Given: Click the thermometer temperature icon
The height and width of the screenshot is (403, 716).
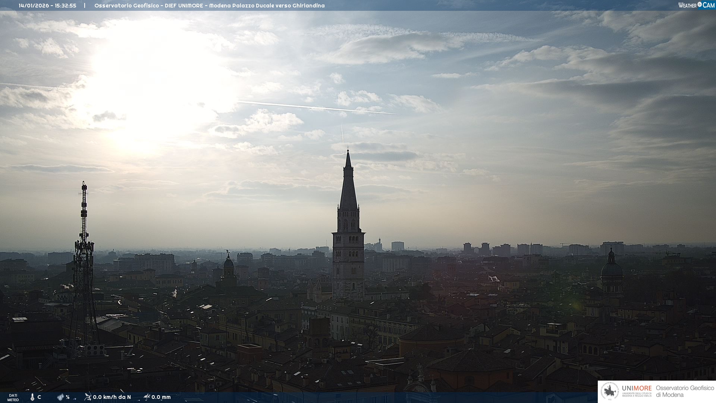Looking at the screenshot, I should point(32,397).
